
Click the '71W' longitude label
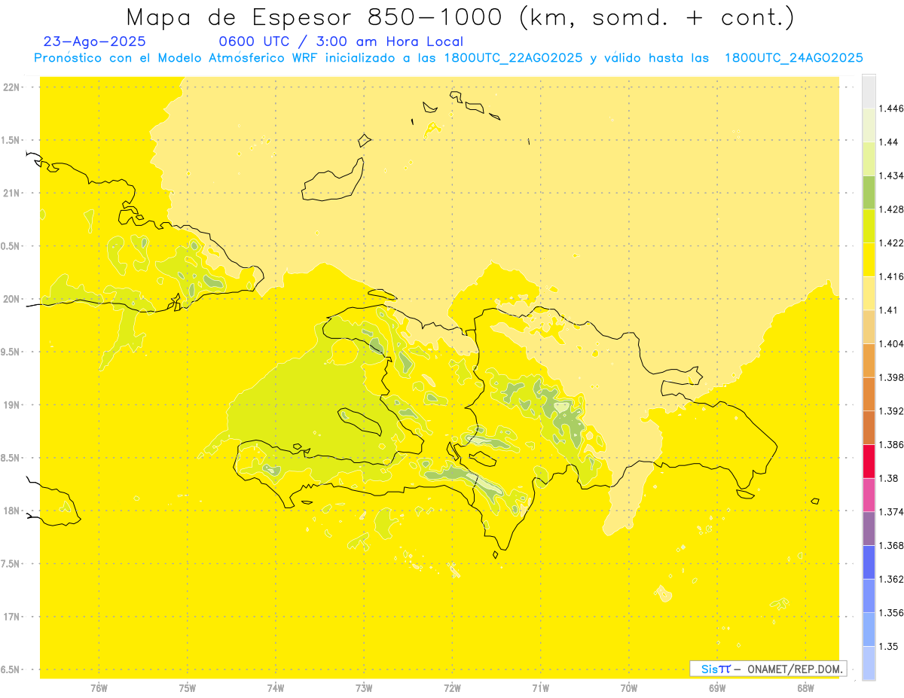point(540,688)
